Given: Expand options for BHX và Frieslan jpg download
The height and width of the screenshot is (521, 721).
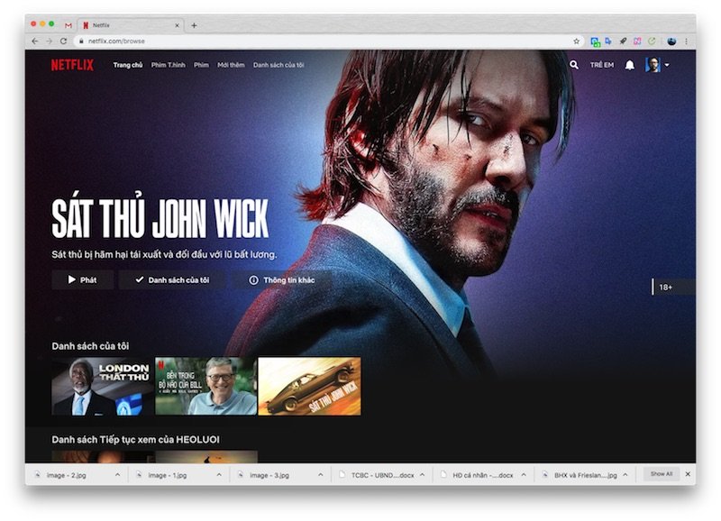Looking at the screenshot, I should (x=625, y=474).
